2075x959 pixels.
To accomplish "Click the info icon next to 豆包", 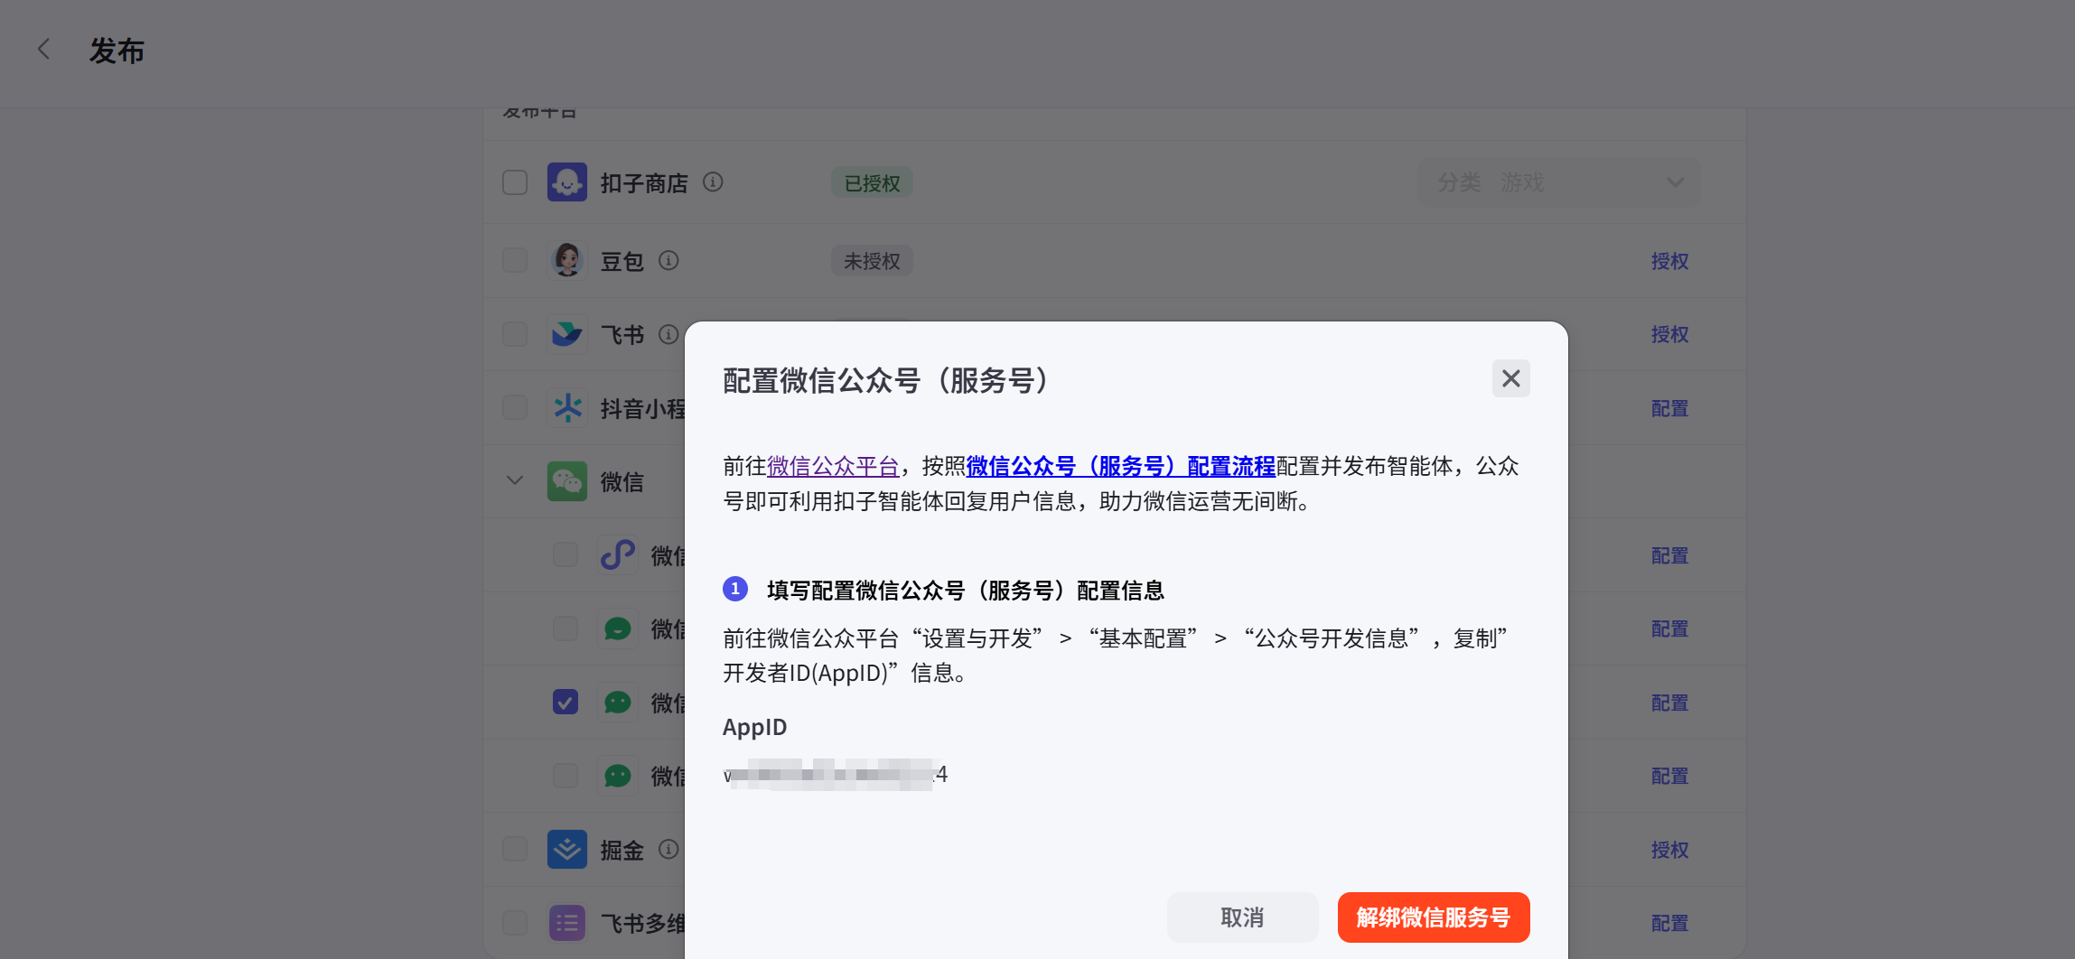I will (668, 261).
